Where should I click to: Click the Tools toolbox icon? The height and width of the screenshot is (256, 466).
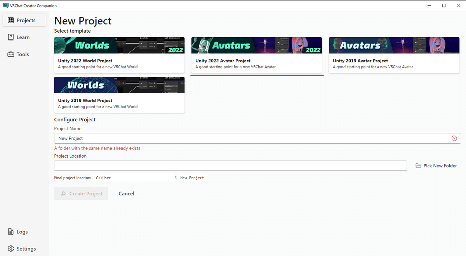(11, 54)
